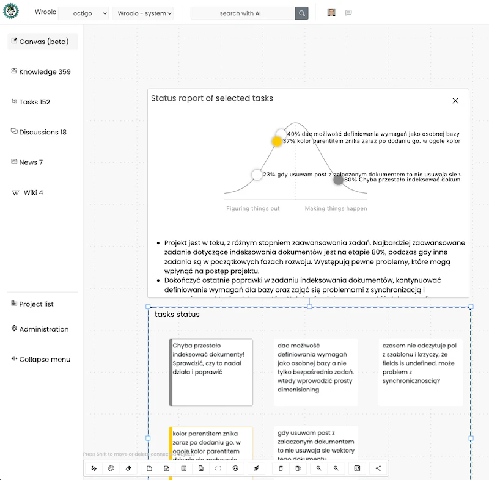The height and width of the screenshot is (480, 489).
Task: Open the Wroolo - system dropdown
Action: 142,12
